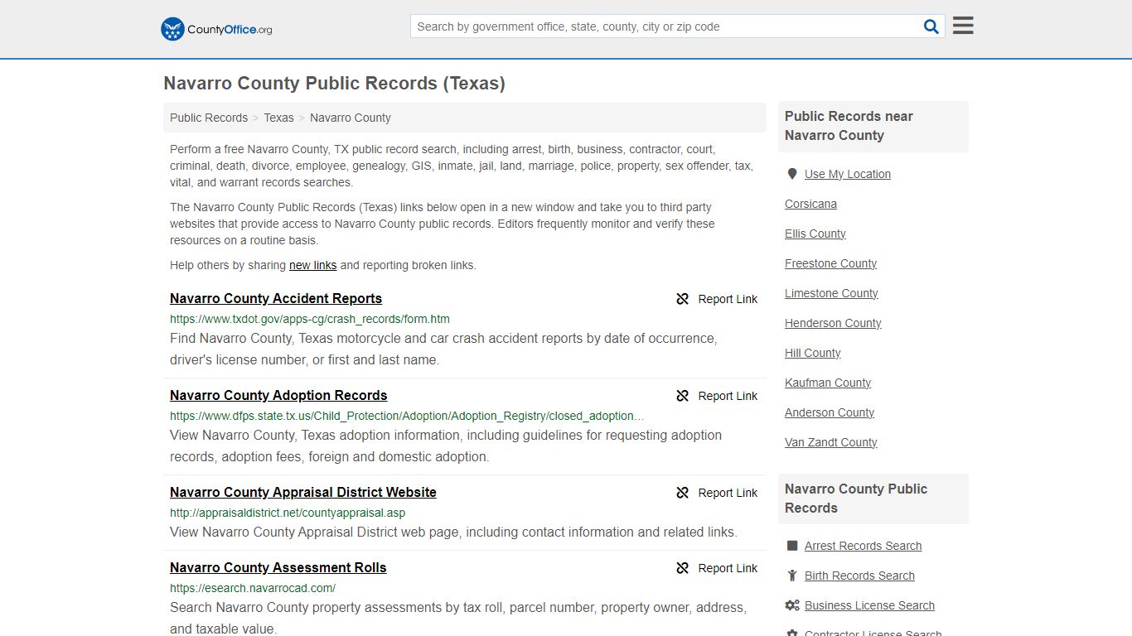Click broken-link icon beside Appraisal District Website
The image size is (1132, 636).
point(683,493)
